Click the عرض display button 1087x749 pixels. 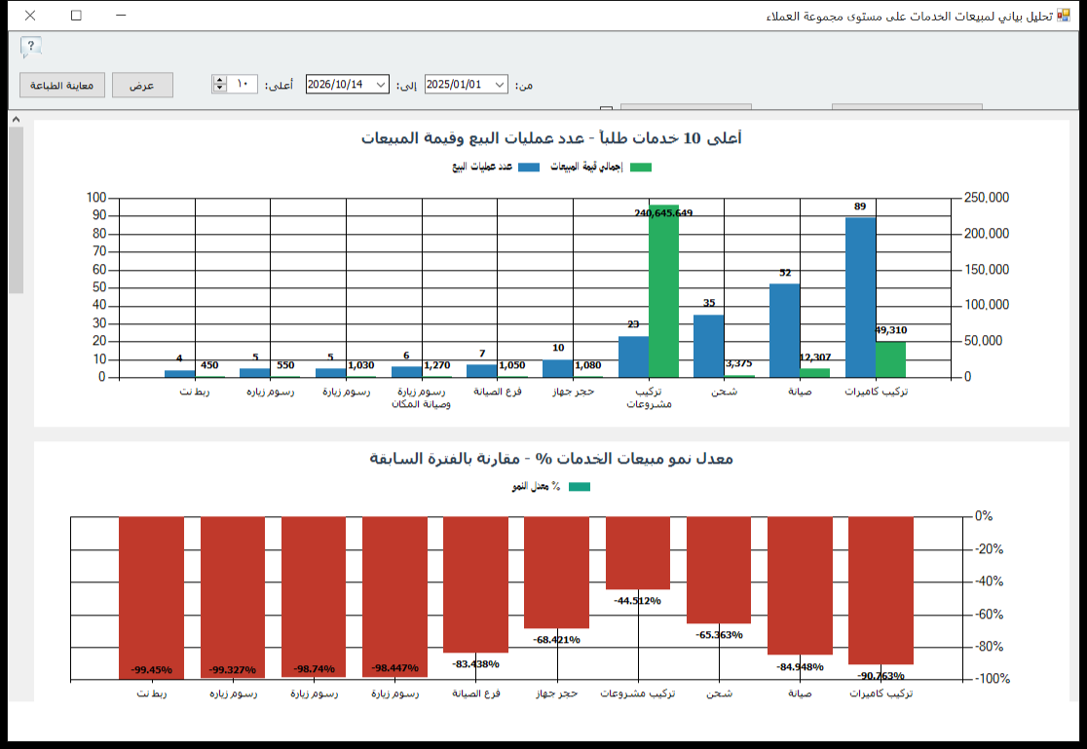pos(142,85)
